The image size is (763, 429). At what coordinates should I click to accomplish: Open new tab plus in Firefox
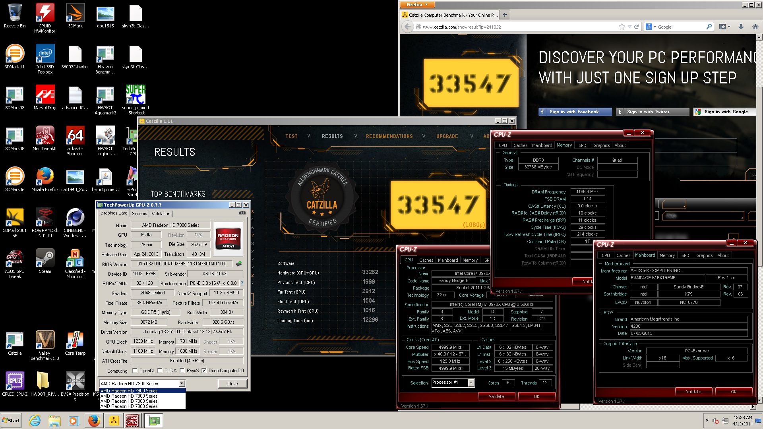[504, 15]
